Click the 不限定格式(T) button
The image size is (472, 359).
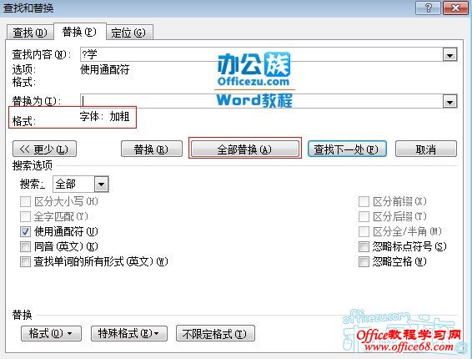215,333
